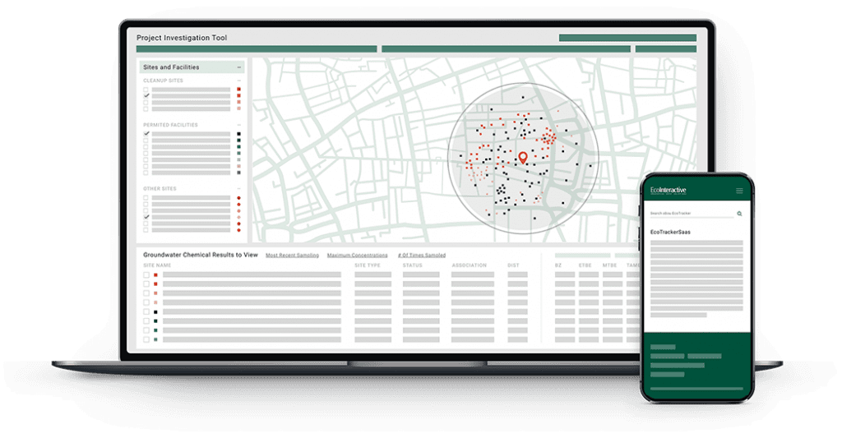The image size is (842, 438).
Task: Click the red location pin on the map
Action: (x=522, y=157)
